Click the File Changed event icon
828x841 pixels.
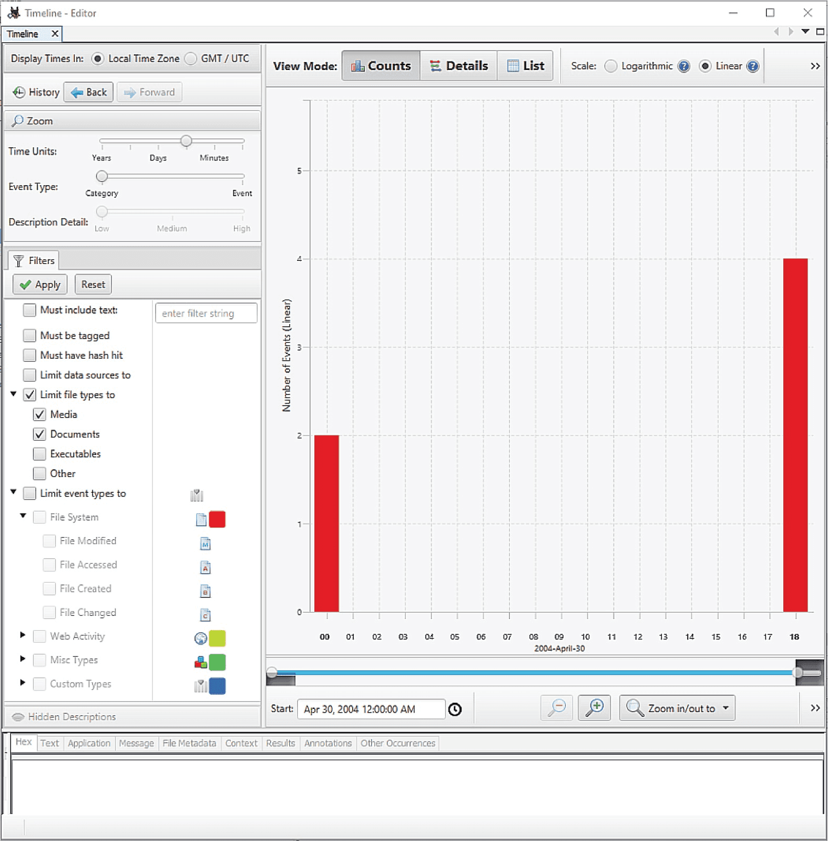pyautogui.click(x=206, y=615)
